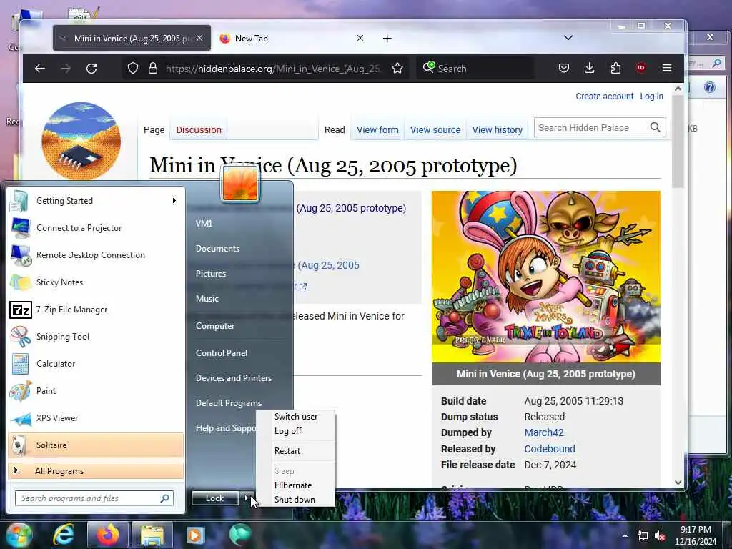732x549 pixels.
Task: Click the Hidden Palace site logo
Action: [81, 141]
